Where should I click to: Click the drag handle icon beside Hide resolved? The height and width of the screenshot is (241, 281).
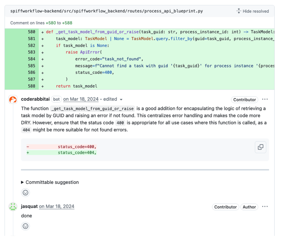238,11
